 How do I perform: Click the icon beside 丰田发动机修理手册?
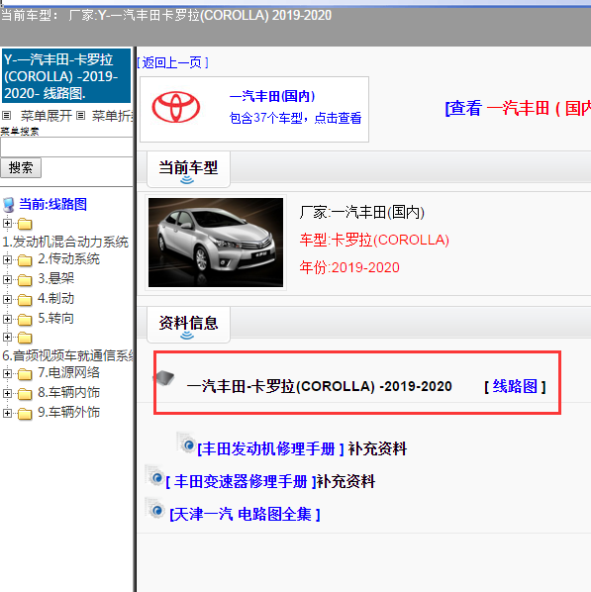(186, 443)
